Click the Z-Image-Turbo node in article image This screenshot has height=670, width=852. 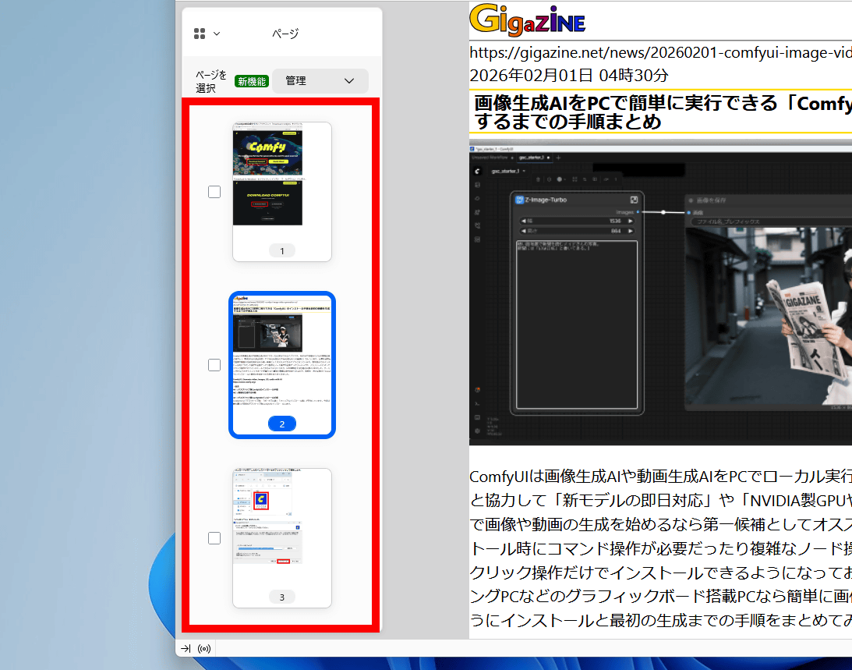point(577,200)
